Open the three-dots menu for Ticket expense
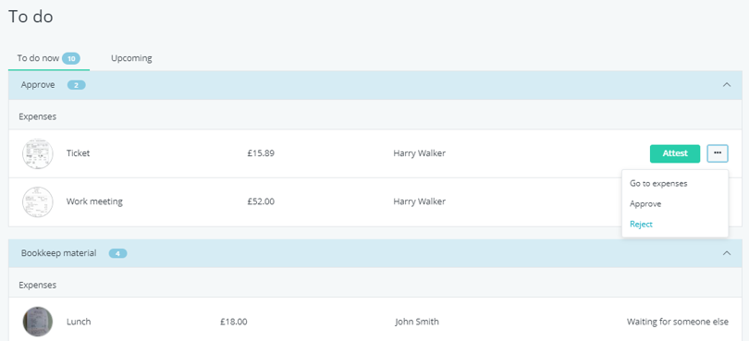This screenshot has height=341, width=749. tap(718, 153)
